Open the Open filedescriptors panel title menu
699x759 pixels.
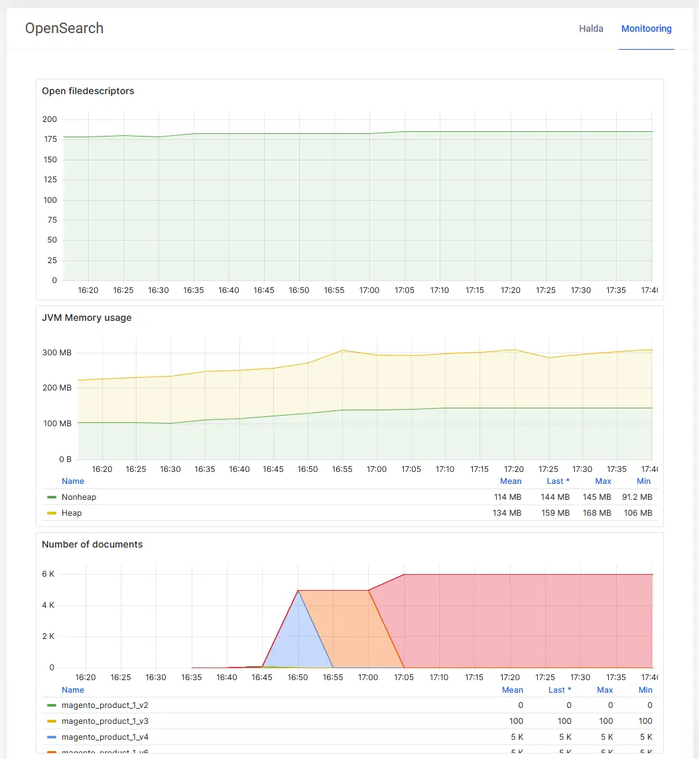pyautogui.click(x=88, y=91)
